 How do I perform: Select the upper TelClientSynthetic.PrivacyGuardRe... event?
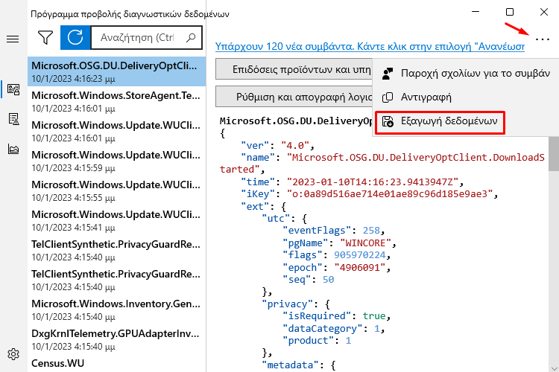click(116, 250)
